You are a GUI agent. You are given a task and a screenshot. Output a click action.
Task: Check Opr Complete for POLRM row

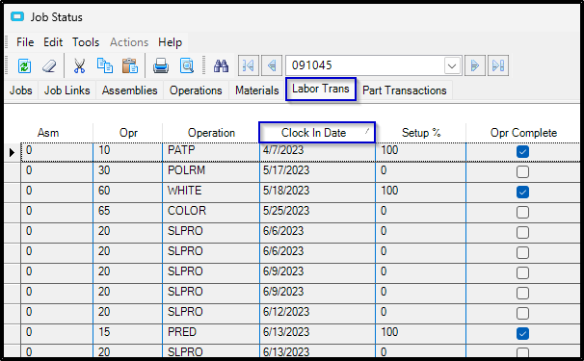pyautogui.click(x=522, y=172)
